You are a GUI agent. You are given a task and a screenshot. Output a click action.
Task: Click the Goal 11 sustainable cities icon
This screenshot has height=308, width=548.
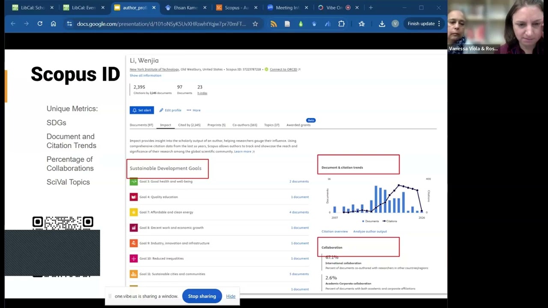click(134, 274)
